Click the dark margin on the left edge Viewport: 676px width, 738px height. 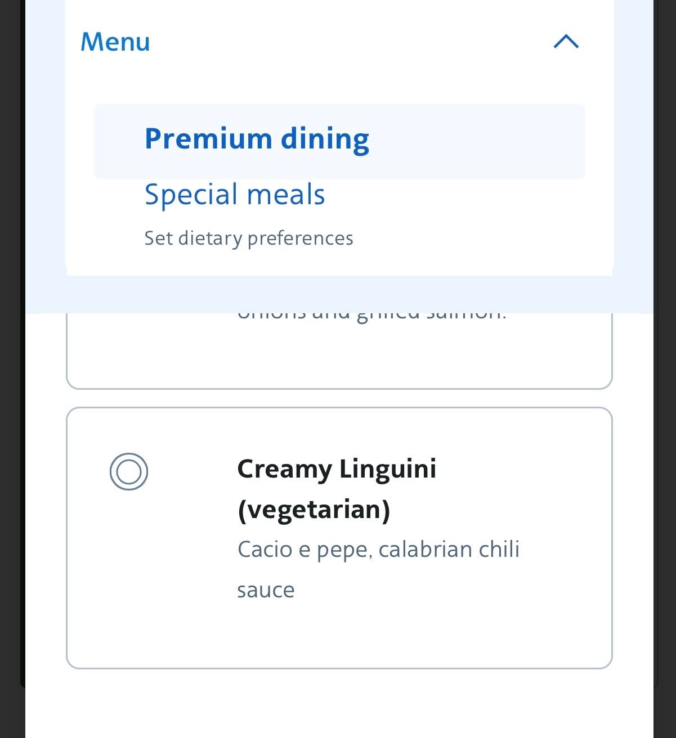tap(11, 366)
